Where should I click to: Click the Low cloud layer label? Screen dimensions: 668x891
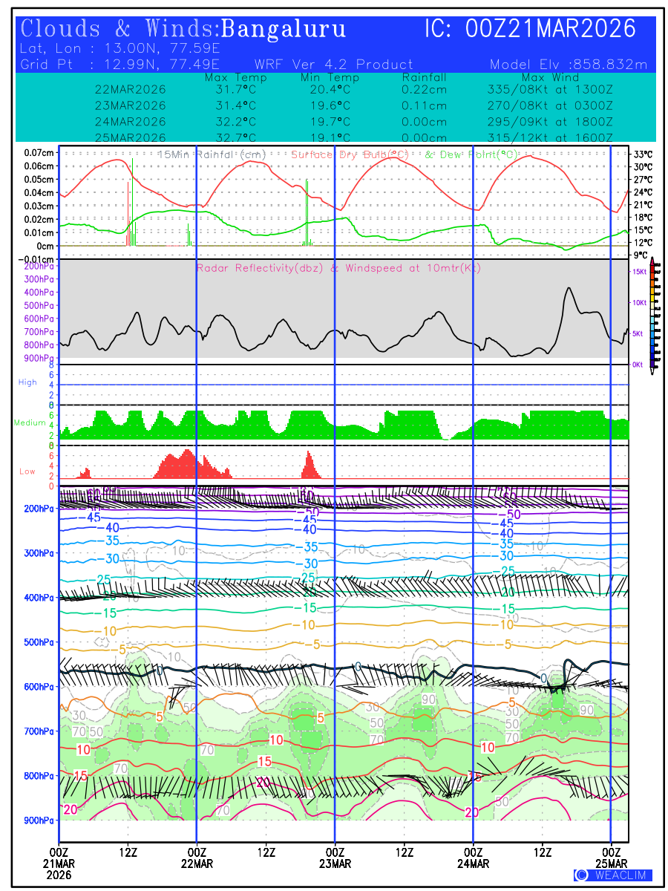27,471
